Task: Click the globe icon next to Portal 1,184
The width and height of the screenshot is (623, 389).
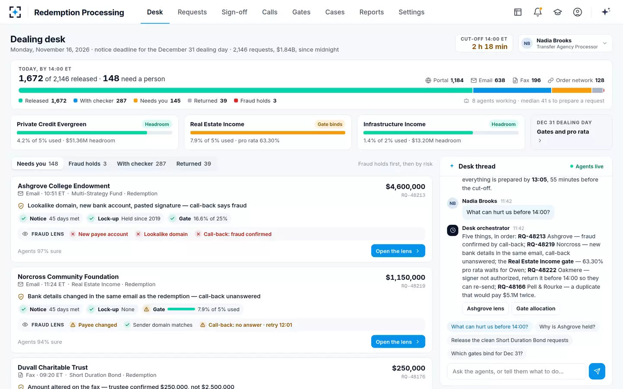Action: [428, 80]
